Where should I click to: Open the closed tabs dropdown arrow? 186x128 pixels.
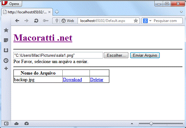coord(181,12)
